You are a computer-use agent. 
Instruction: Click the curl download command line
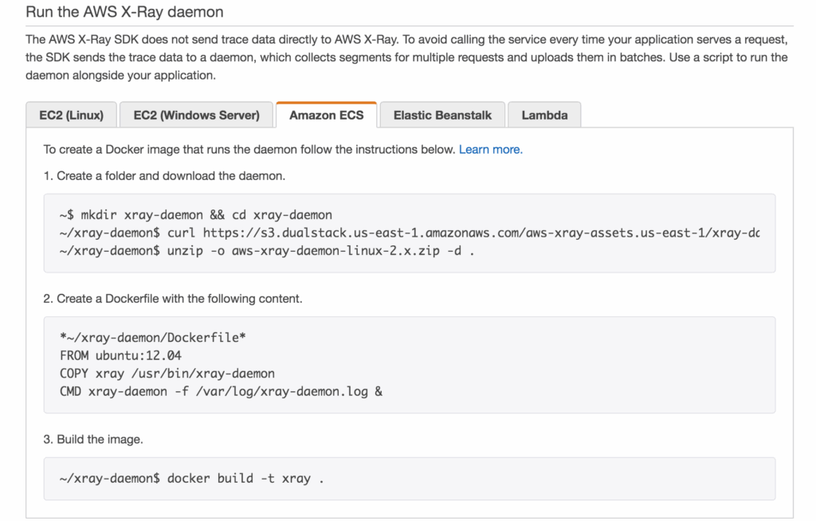pos(409,233)
